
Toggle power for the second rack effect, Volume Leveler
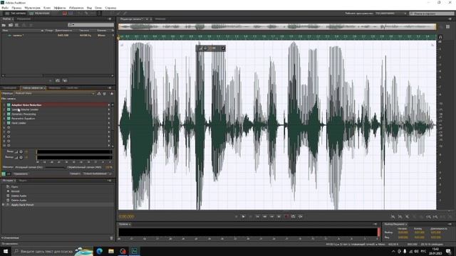click(9, 110)
